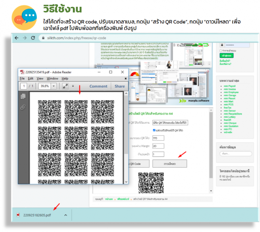Click the ดาวน์โหลด download button
The height and width of the screenshot is (232, 260).
170,164
